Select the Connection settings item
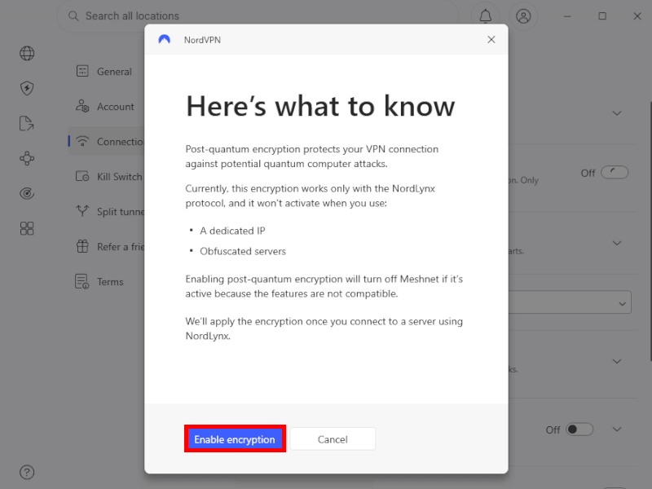Image resolution: width=652 pixels, height=489 pixels. [x=106, y=141]
